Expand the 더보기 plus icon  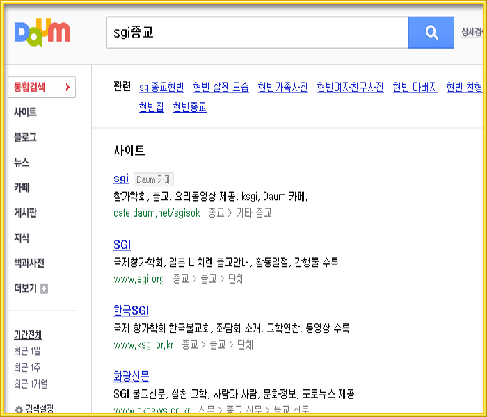click(44, 288)
